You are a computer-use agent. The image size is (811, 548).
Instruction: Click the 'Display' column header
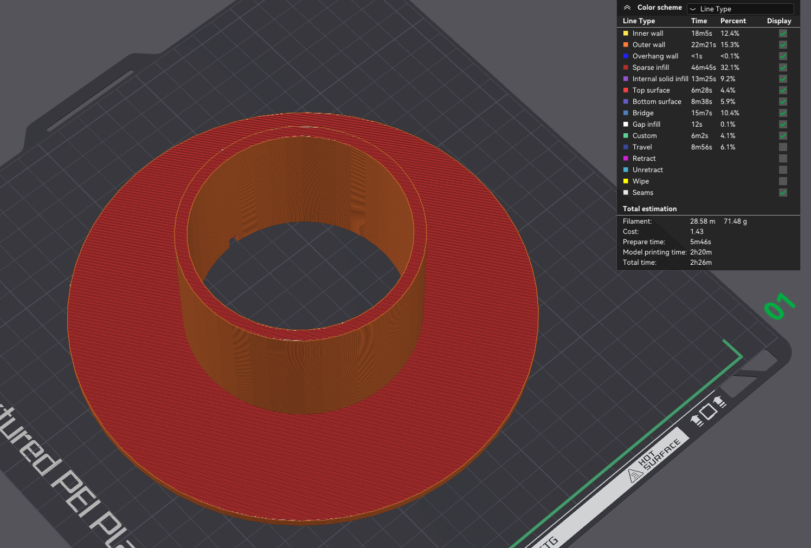pos(779,21)
